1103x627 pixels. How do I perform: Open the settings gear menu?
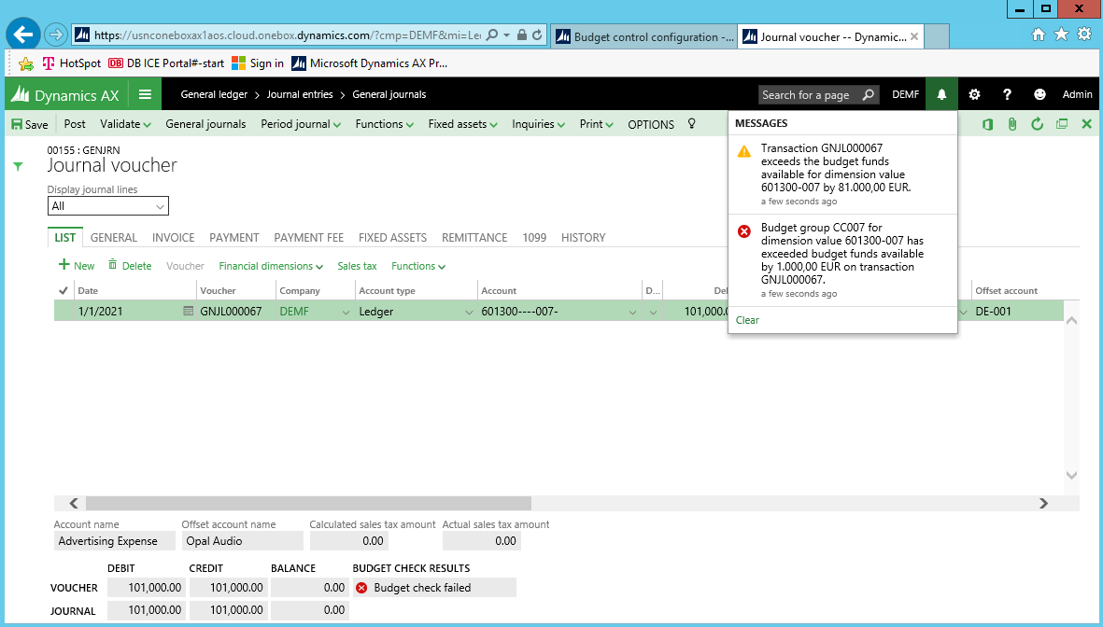974,94
